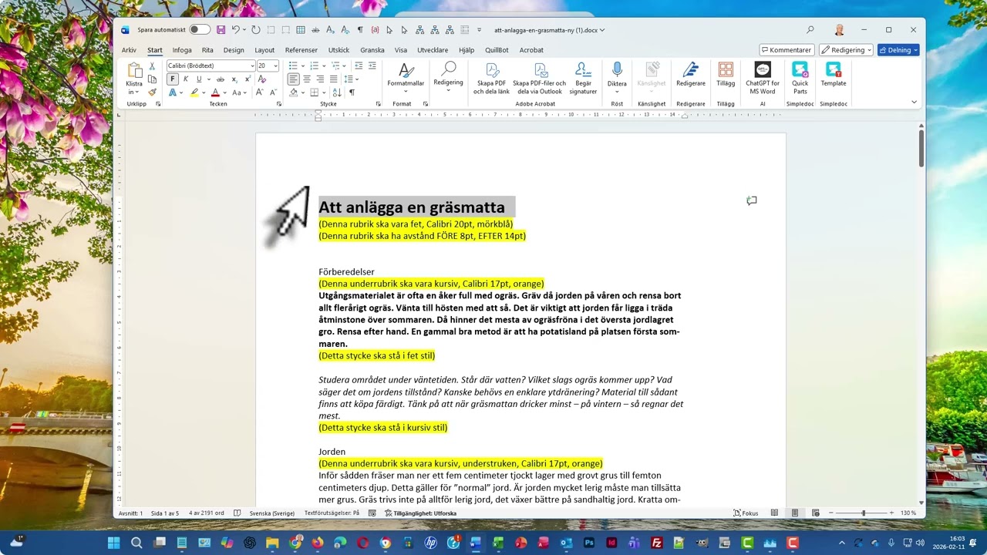The image size is (987, 555).
Task: Toggle Spara automatiskt switch
Action: pos(200,30)
